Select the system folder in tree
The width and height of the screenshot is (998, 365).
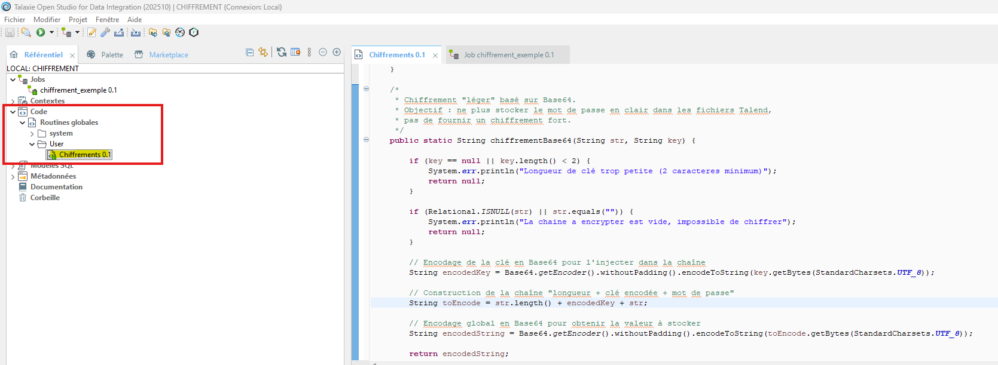(61, 133)
